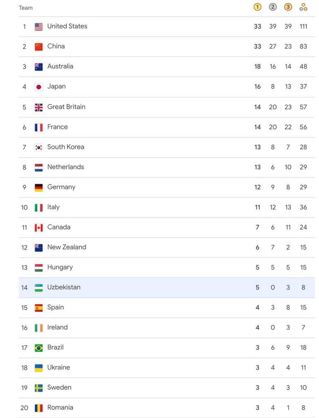Click the Great Britain flag icon
Image resolution: width=319 pixels, height=418 pixels.
coord(39,107)
